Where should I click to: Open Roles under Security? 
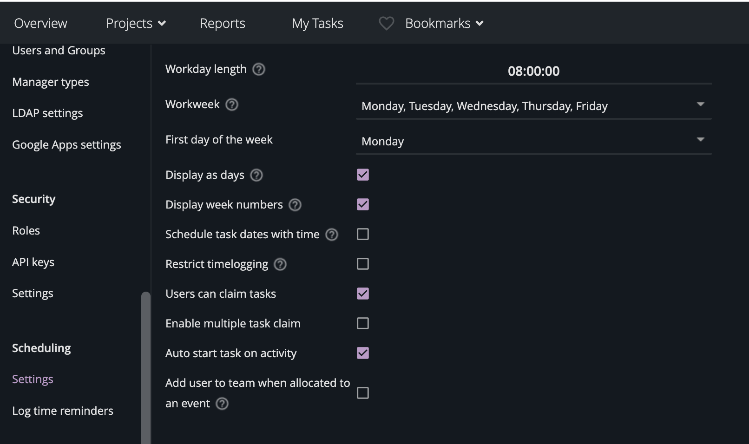[26, 231]
